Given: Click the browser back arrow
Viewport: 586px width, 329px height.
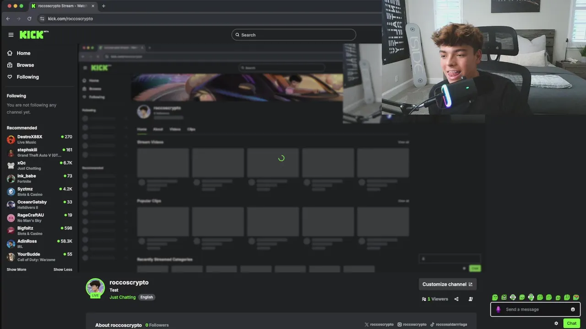Looking at the screenshot, I should click(x=8, y=19).
